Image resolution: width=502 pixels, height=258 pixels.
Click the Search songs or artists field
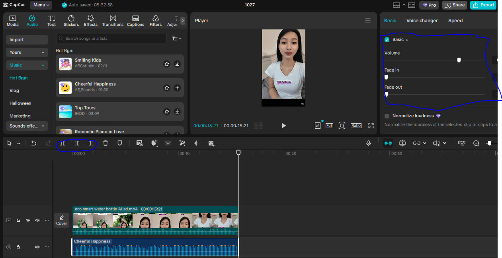pos(111,39)
